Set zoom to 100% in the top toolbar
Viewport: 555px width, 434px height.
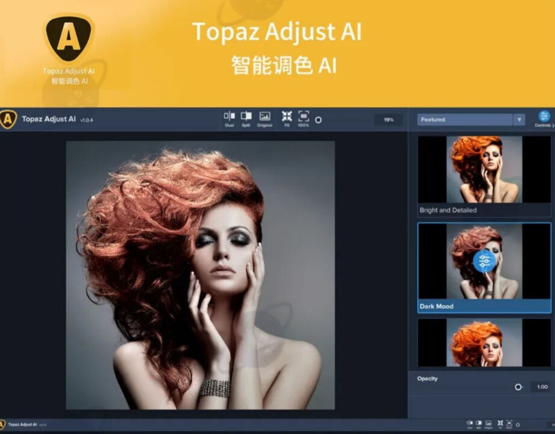[303, 119]
